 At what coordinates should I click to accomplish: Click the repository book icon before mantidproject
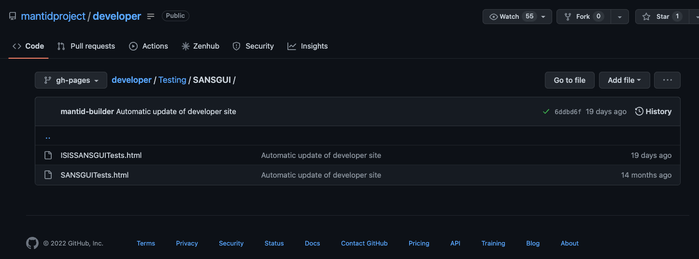click(13, 16)
